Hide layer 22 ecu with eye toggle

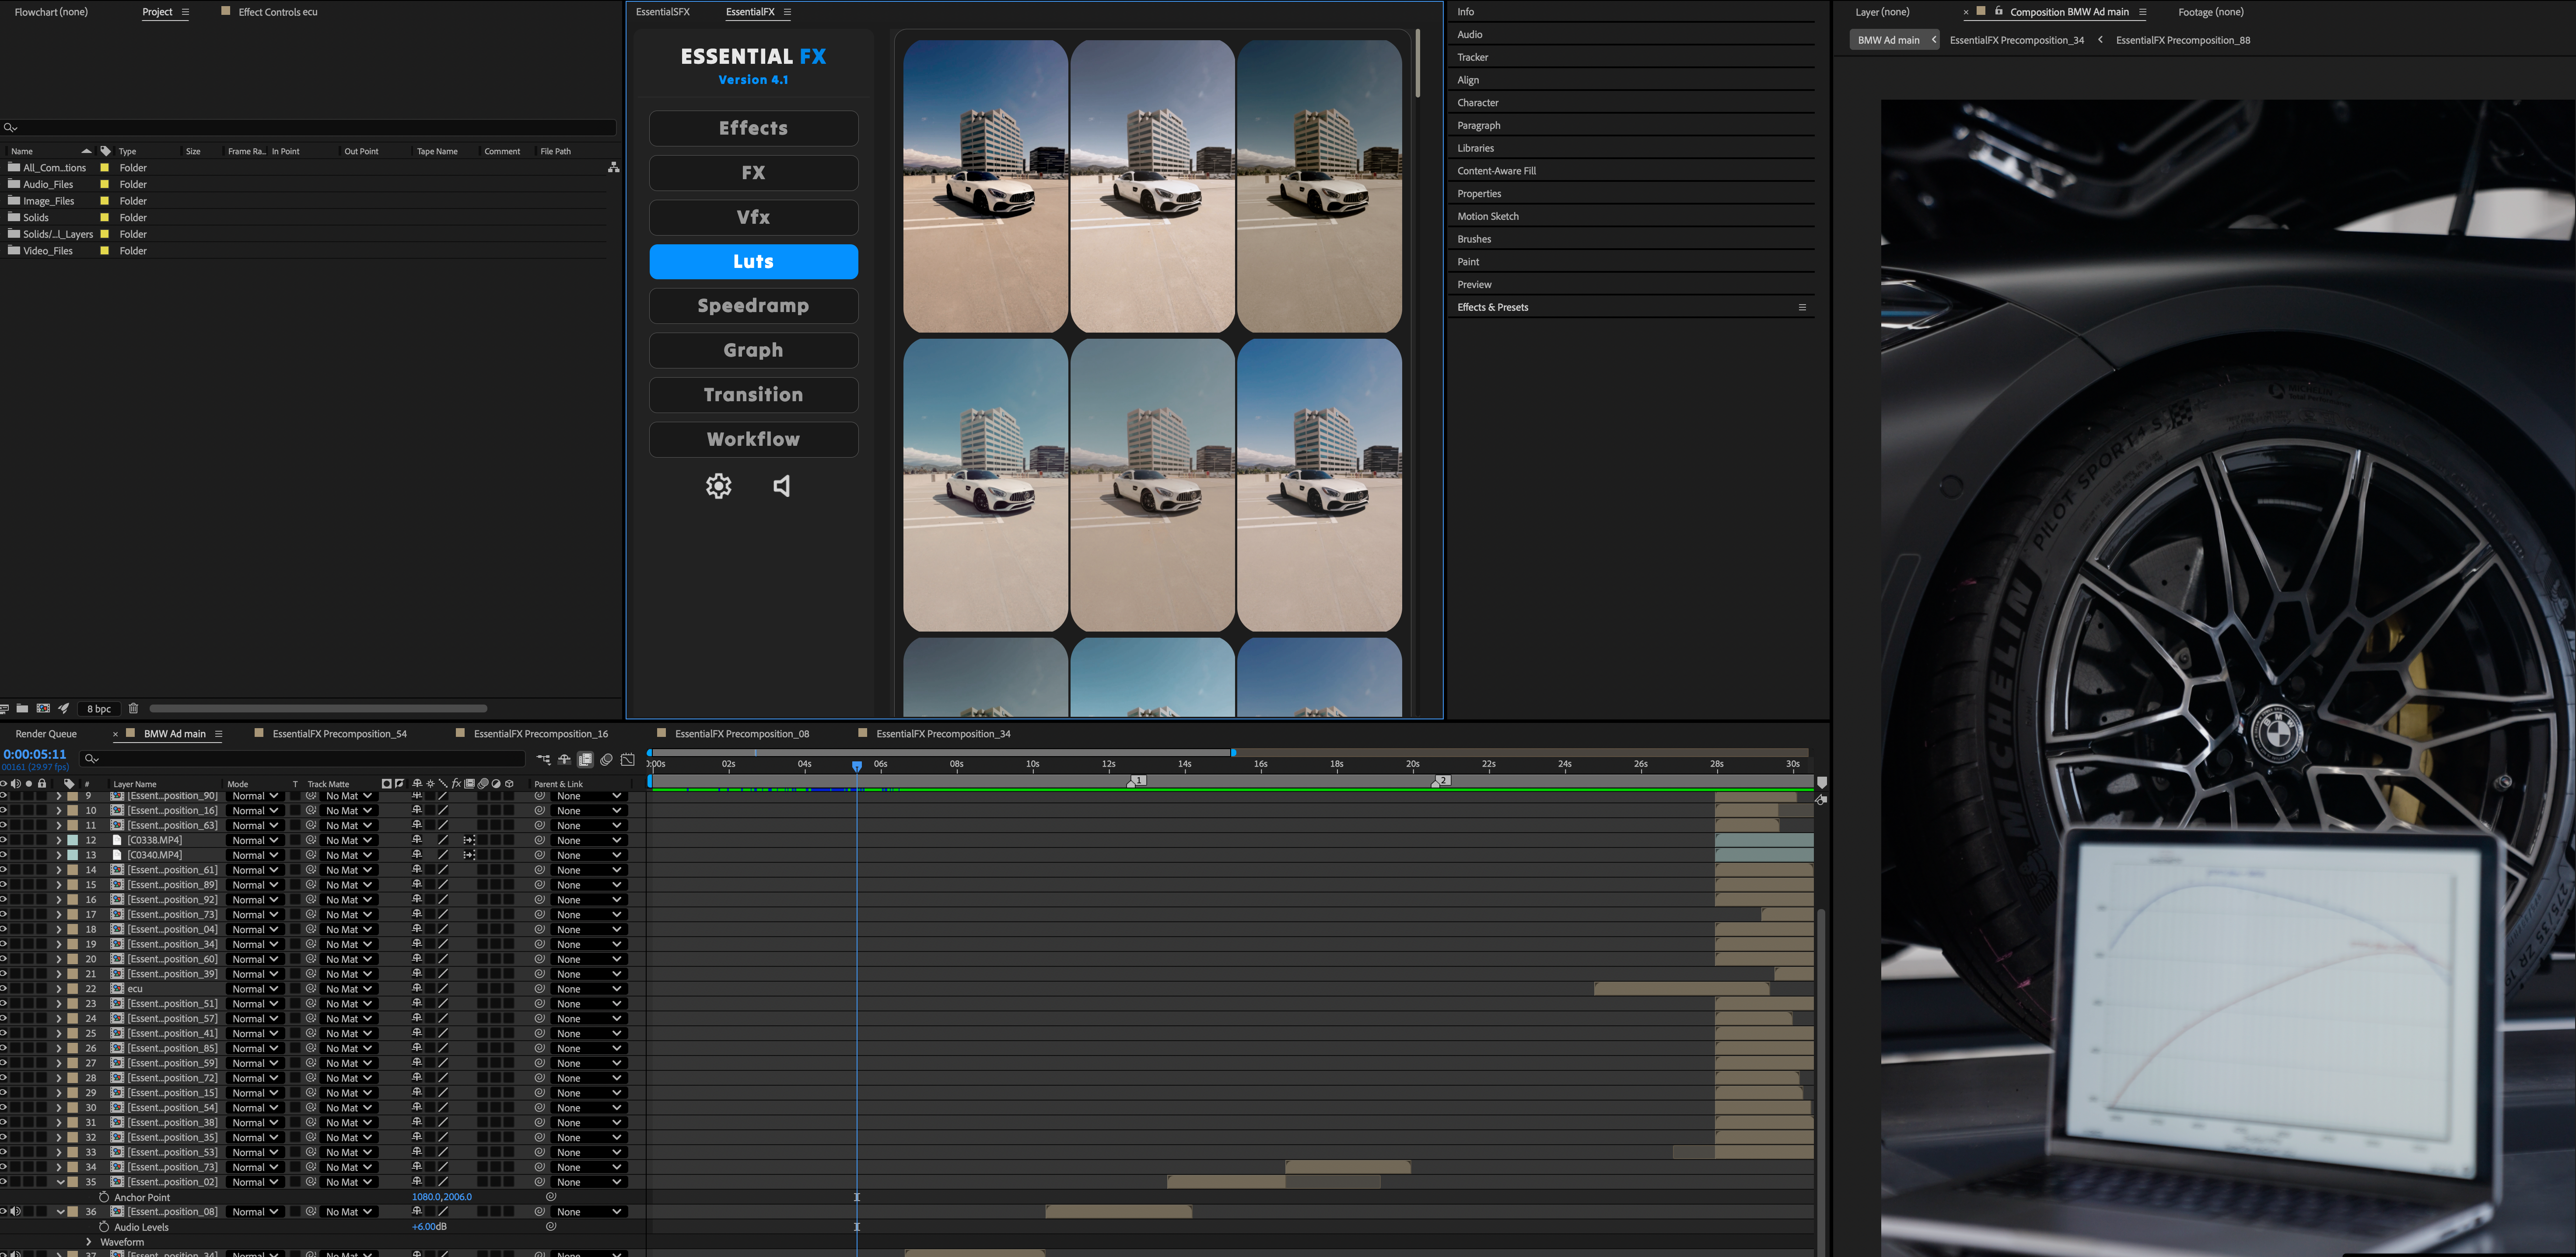pyautogui.click(x=3, y=989)
